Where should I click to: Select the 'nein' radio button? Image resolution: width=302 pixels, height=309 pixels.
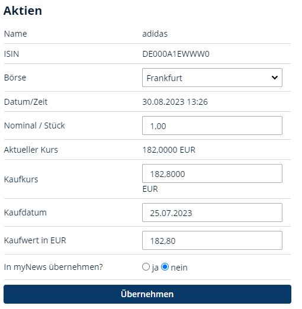(165, 267)
